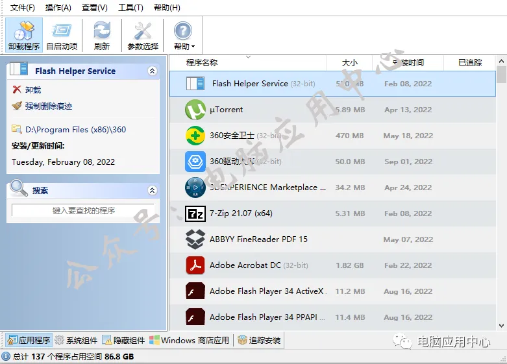Screen dimensions: 507x364
Task: Click the vertical scrollbar thumb
Action: (x=501, y=75)
